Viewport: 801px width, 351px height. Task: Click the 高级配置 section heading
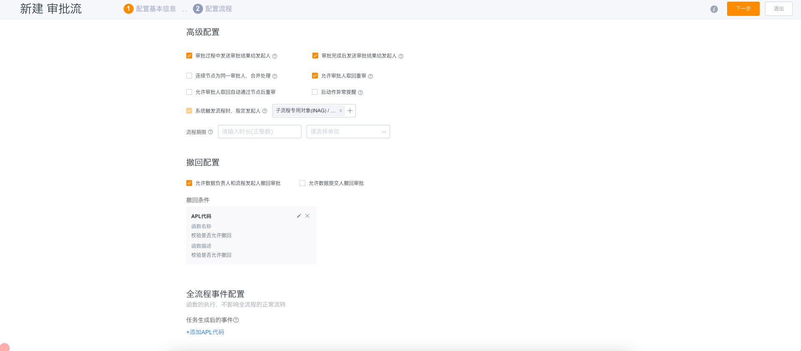pyautogui.click(x=203, y=32)
